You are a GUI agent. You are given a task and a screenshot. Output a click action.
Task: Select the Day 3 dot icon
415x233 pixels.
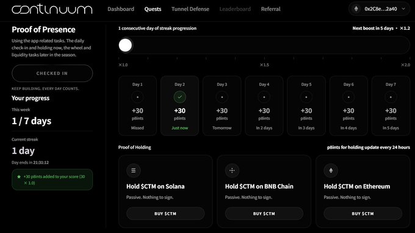[222, 97]
